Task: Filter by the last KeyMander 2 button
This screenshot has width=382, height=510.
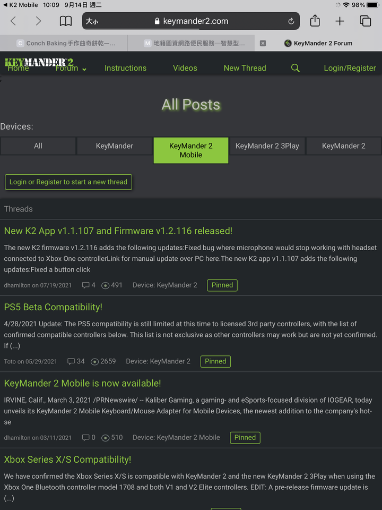Action: (x=344, y=146)
